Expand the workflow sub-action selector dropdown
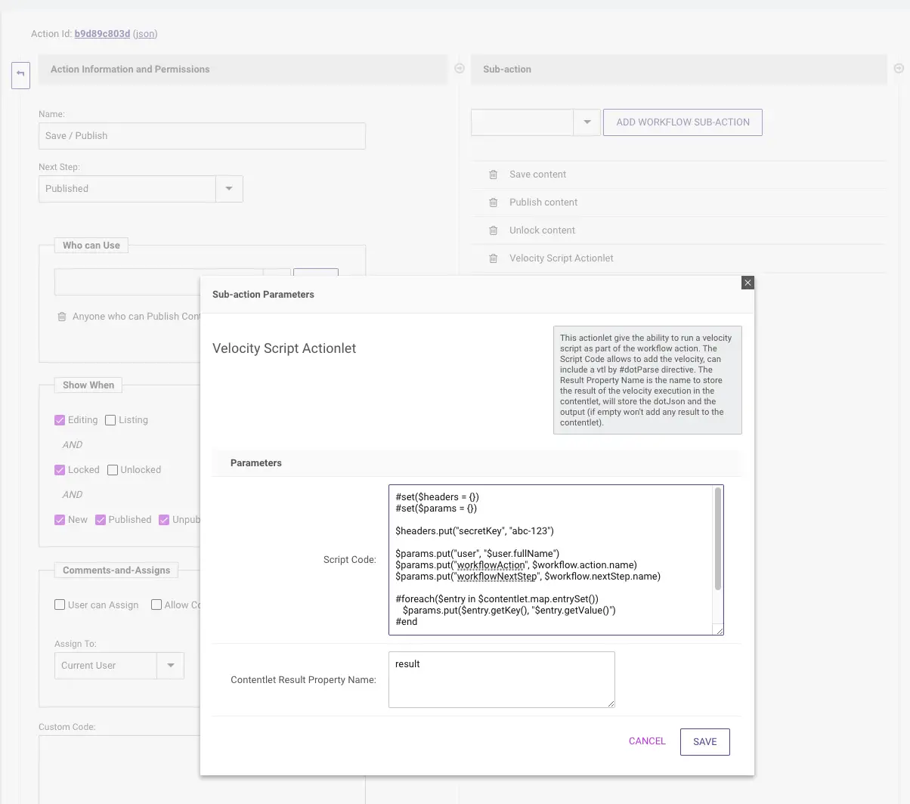 pos(587,122)
